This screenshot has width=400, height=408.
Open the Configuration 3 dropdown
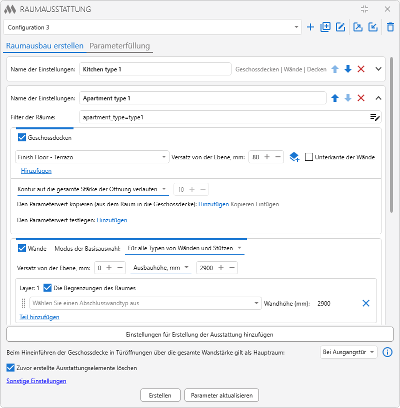pos(152,27)
